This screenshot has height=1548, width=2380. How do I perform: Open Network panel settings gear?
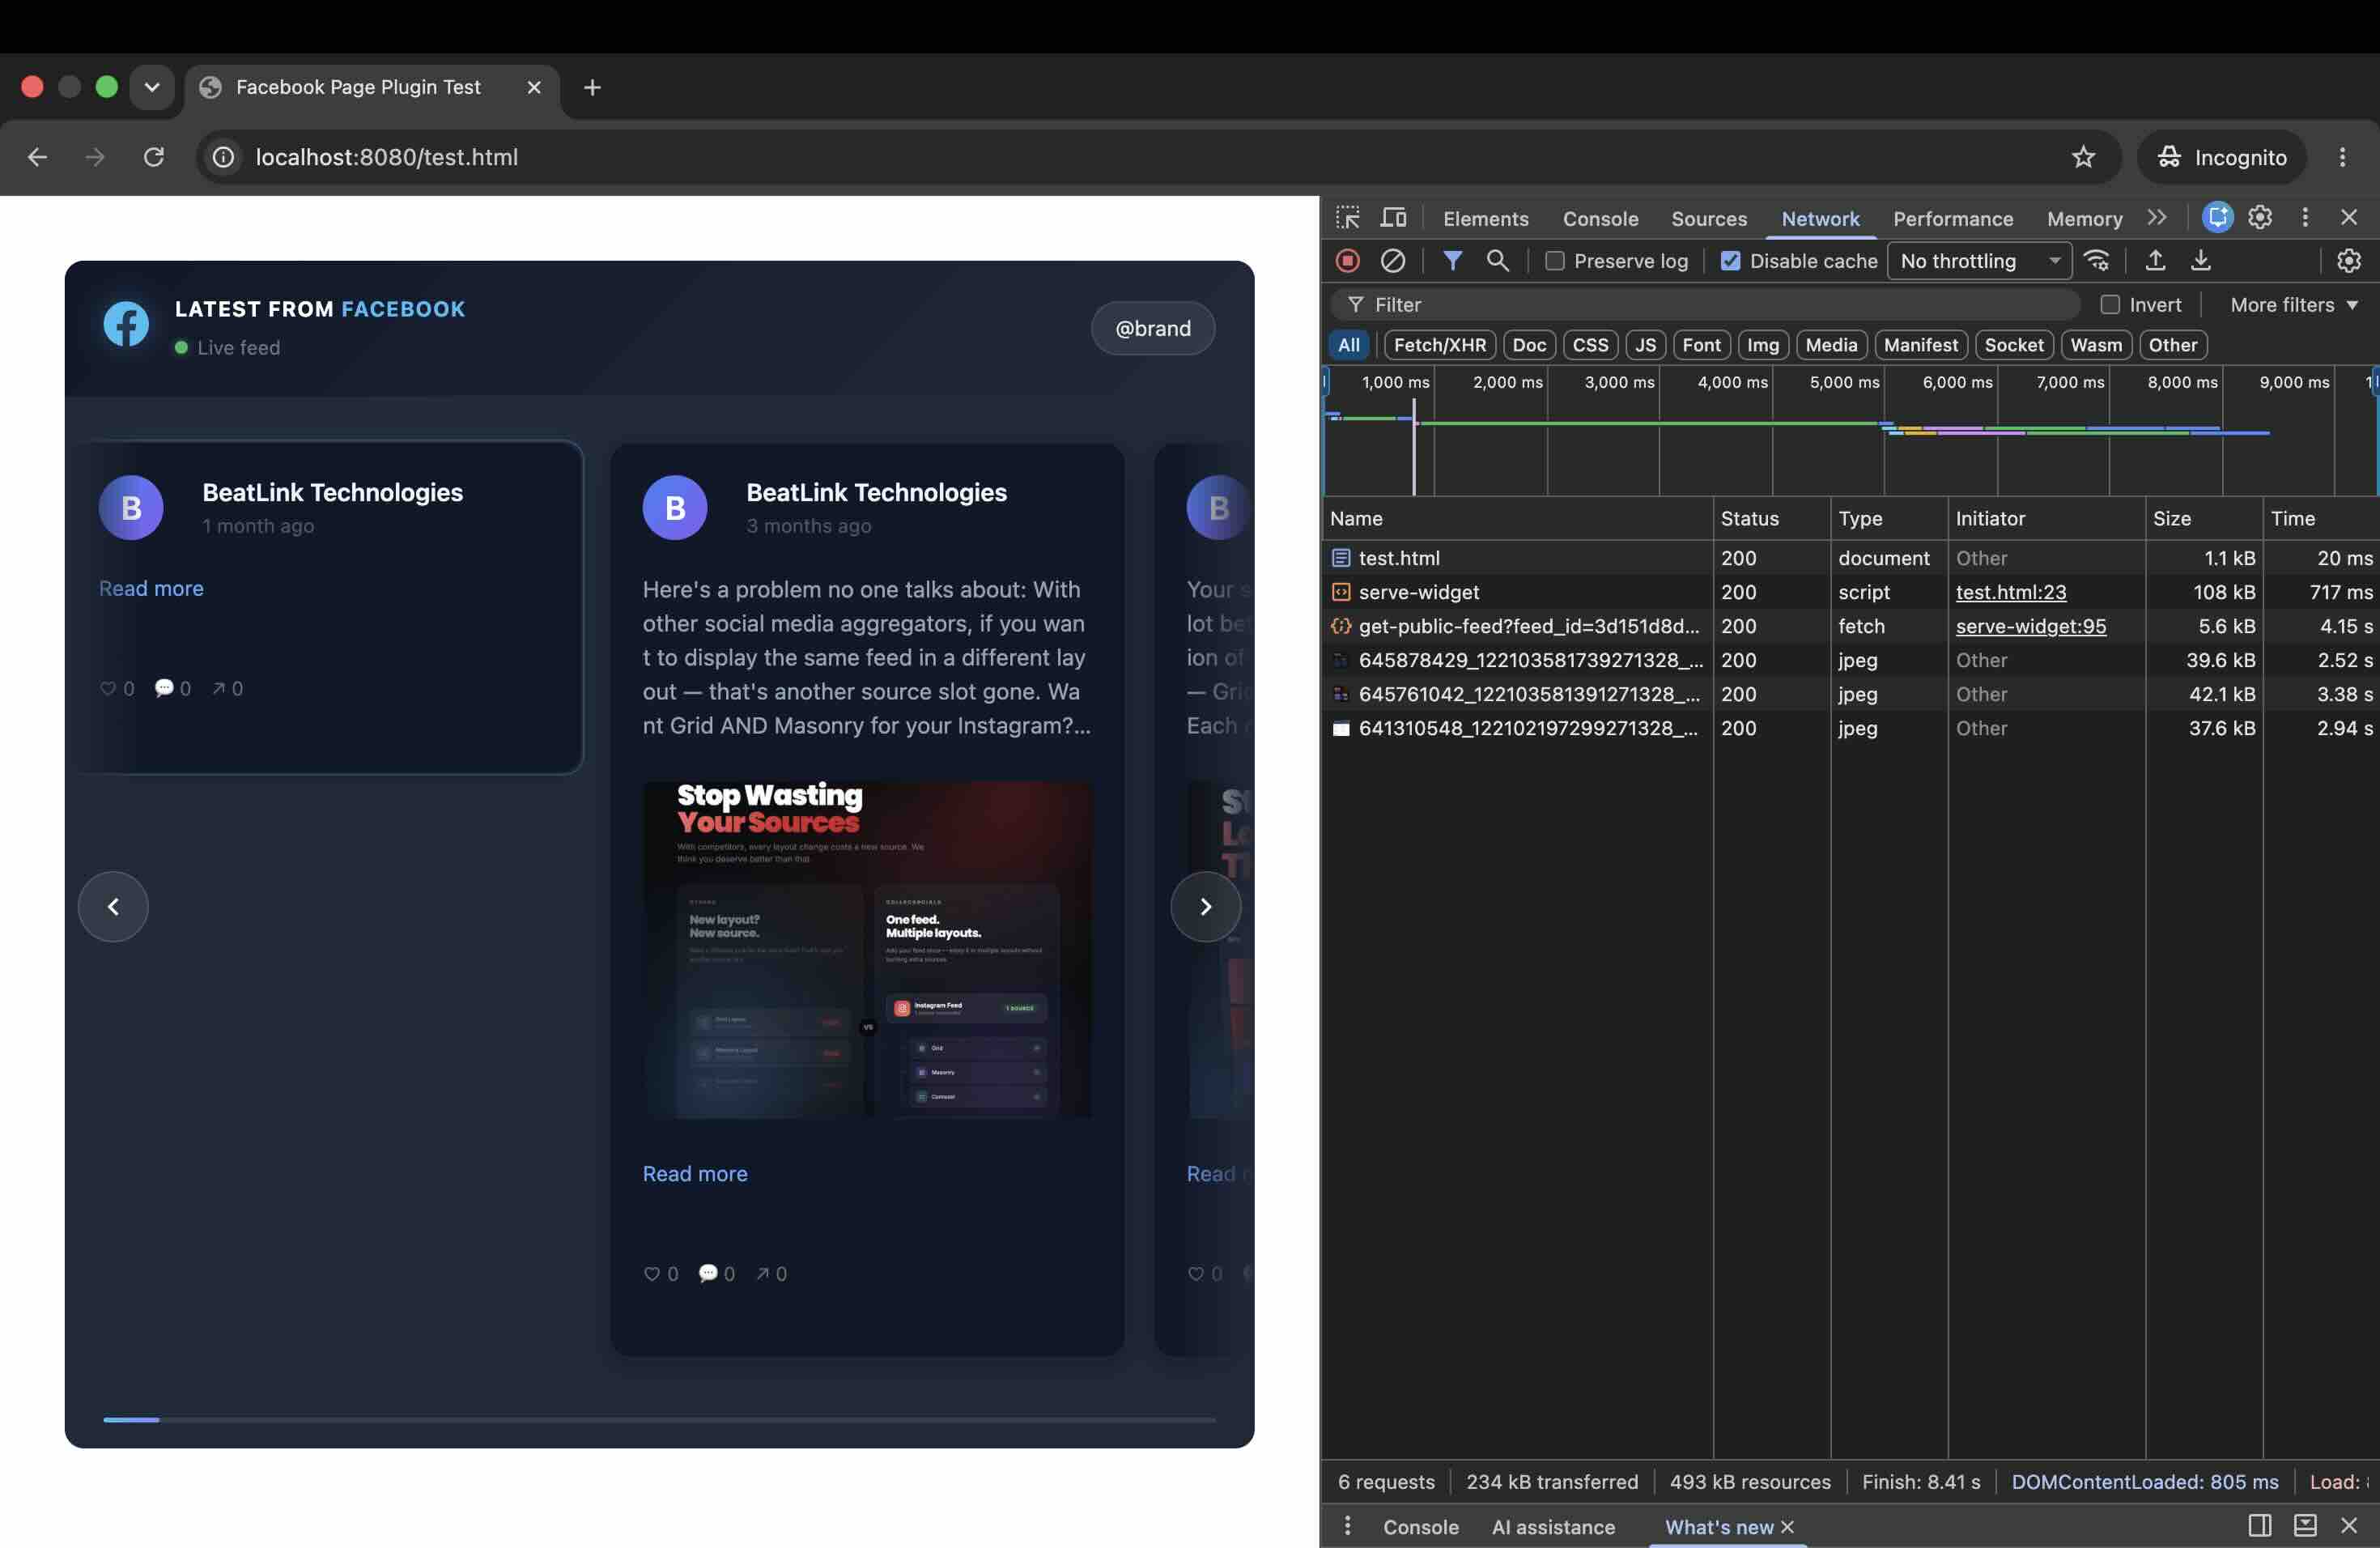click(x=2348, y=261)
